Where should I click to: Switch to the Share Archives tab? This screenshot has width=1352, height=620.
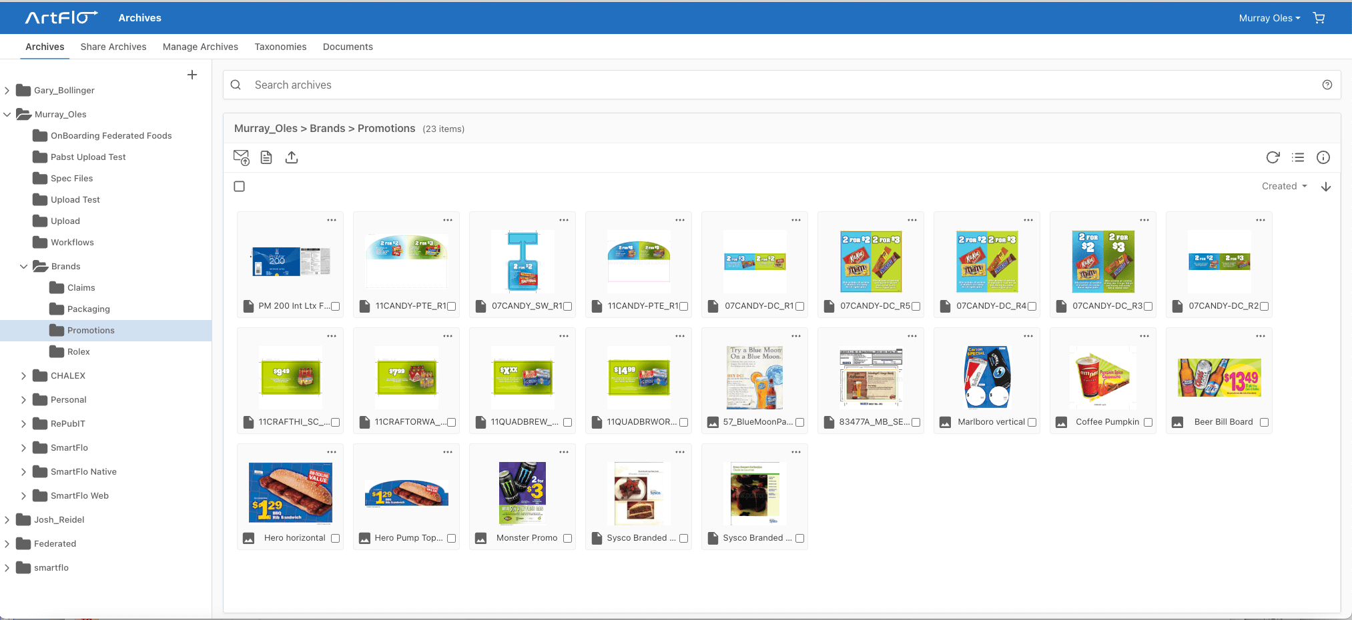(x=113, y=47)
